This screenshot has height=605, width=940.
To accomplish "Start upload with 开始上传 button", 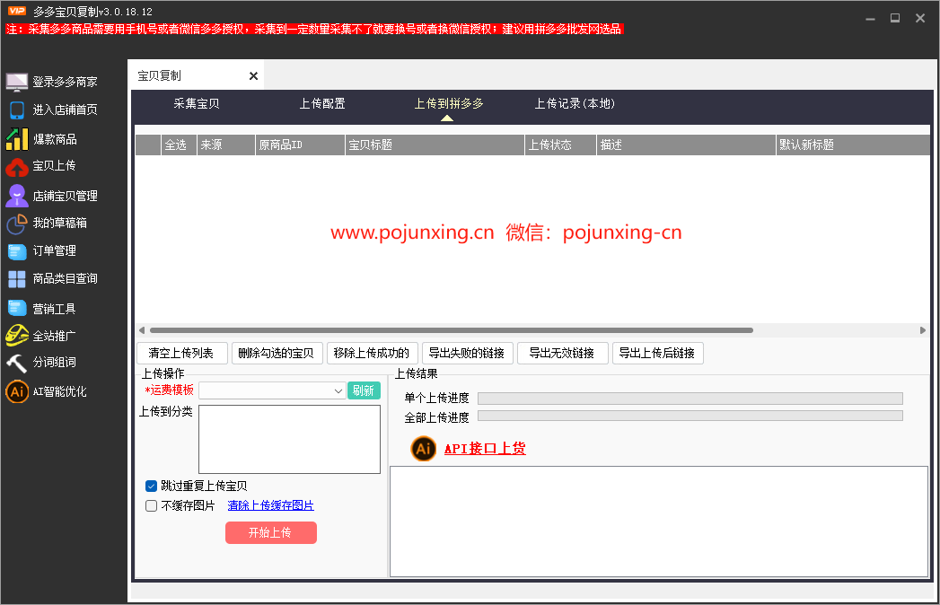I will (x=271, y=532).
